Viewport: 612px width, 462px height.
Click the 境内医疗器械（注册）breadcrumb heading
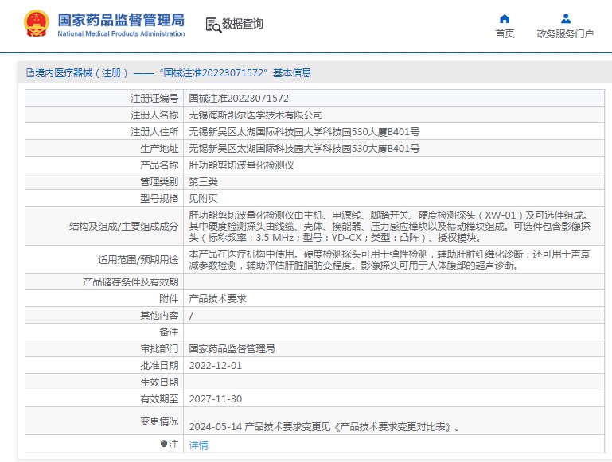pos(81,73)
